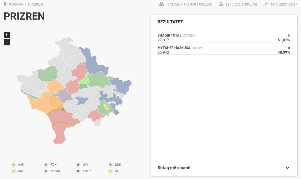The height and width of the screenshot is (179, 301).
Task: Navigate to KOSOVA in the breadcrumb
Action: tap(16, 4)
